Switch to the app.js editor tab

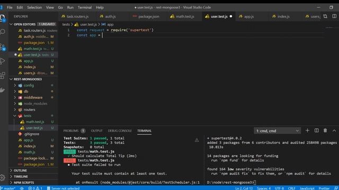(249, 16)
